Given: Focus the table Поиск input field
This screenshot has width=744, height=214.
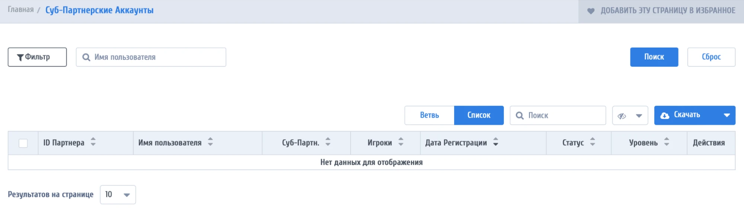Looking at the screenshot, I should [558, 116].
